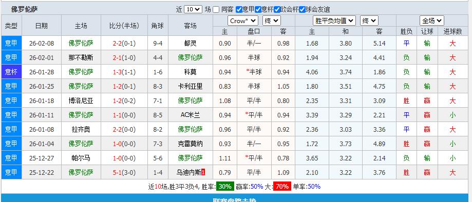Click the 赢率 50% statistic

(x=249, y=187)
